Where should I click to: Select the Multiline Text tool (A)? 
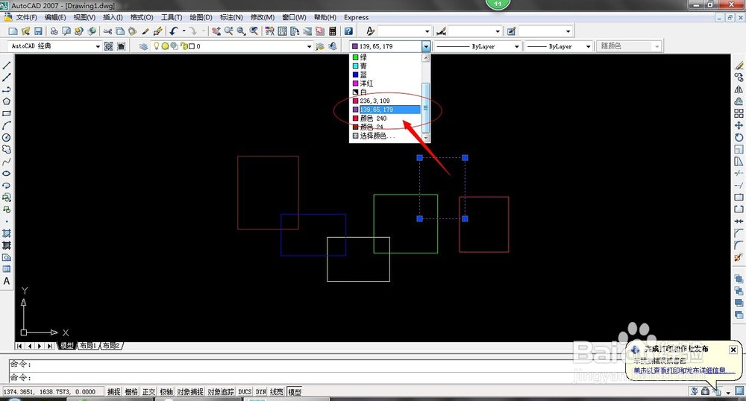7,281
